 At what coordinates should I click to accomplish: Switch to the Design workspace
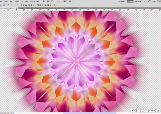[130, 1]
